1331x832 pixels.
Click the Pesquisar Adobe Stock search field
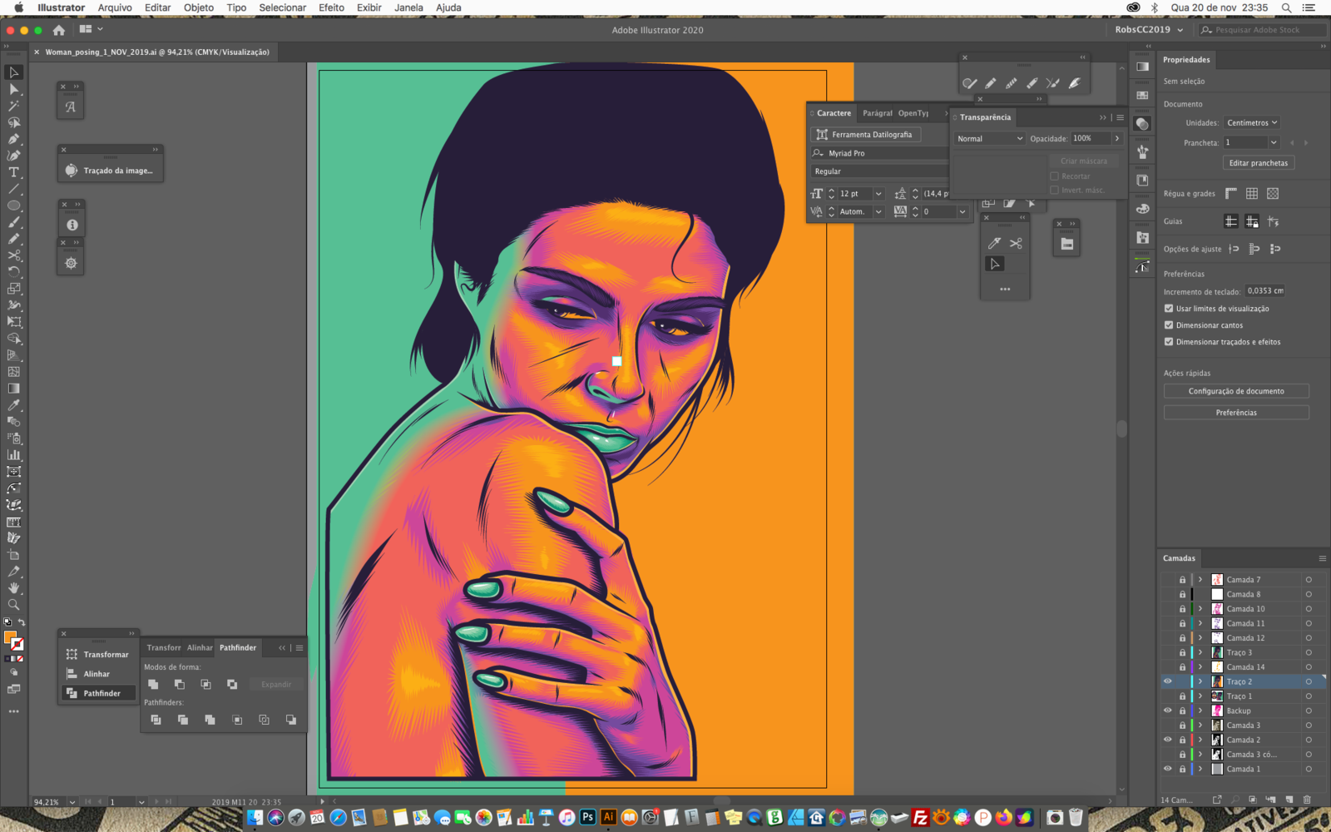(x=1262, y=30)
